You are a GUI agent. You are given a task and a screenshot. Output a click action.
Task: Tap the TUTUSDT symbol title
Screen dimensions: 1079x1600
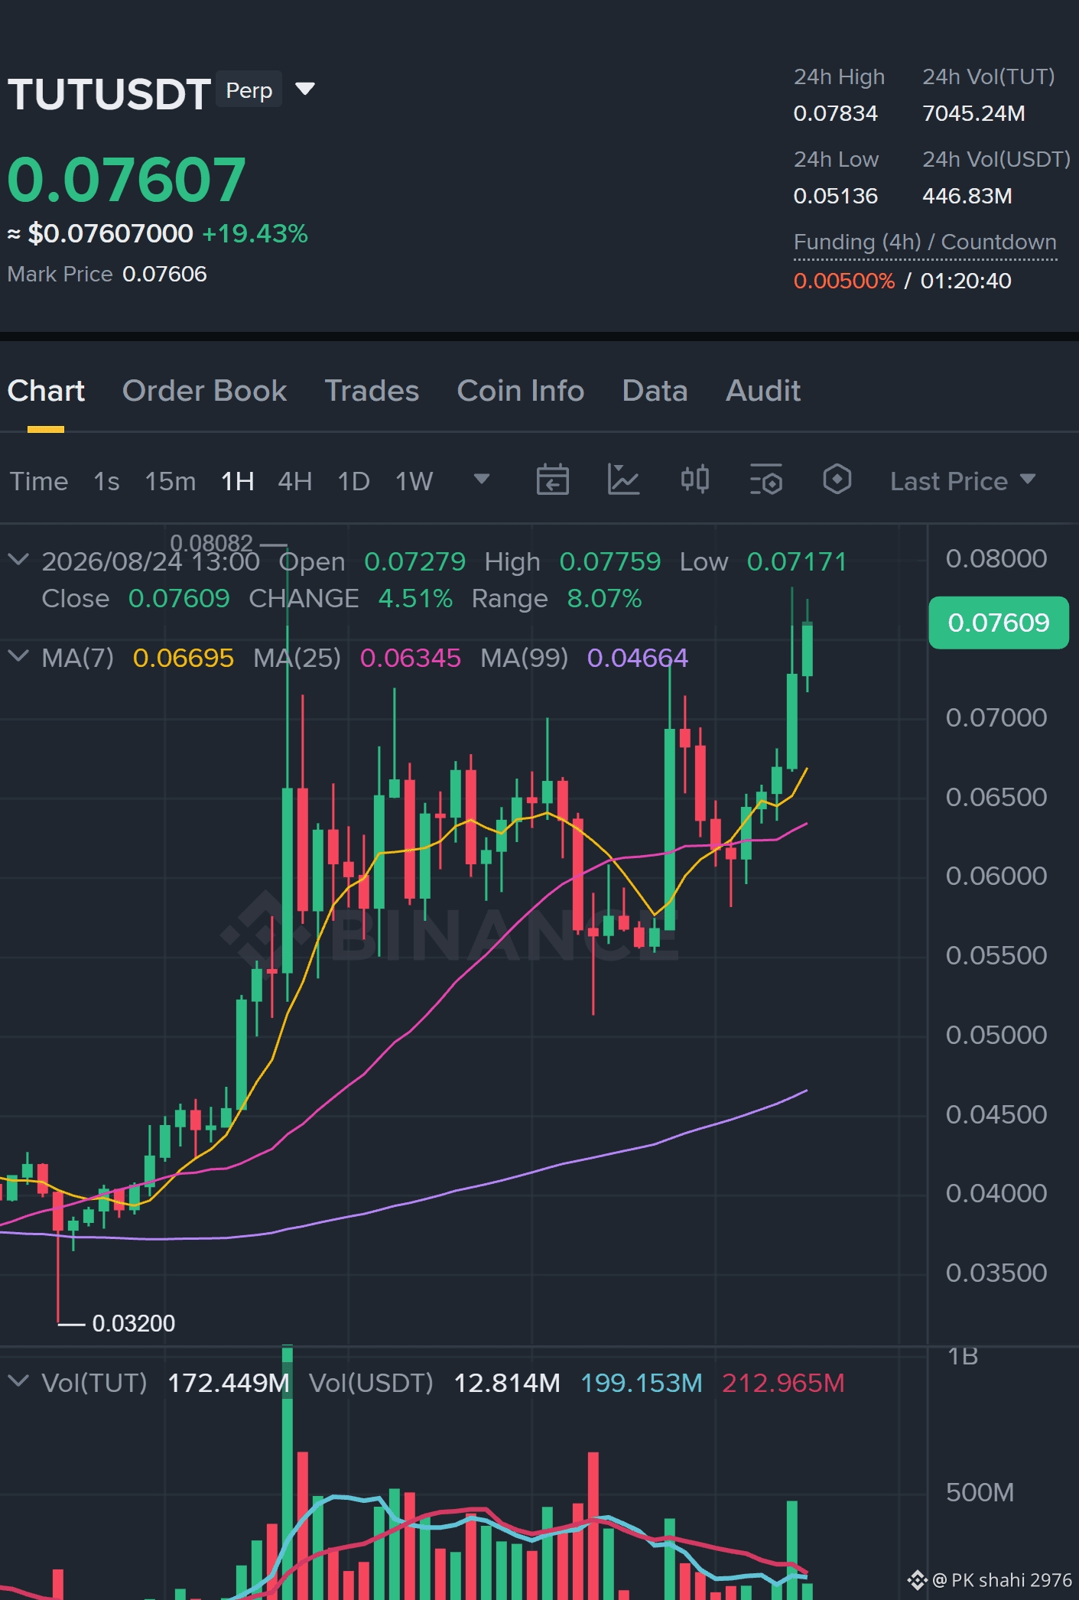pos(109,94)
